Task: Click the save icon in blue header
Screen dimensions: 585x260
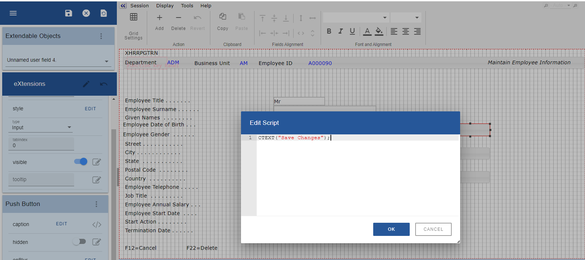Action: point(69,13)
